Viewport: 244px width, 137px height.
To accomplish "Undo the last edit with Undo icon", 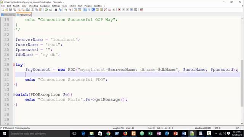I will tap(47, 10).
